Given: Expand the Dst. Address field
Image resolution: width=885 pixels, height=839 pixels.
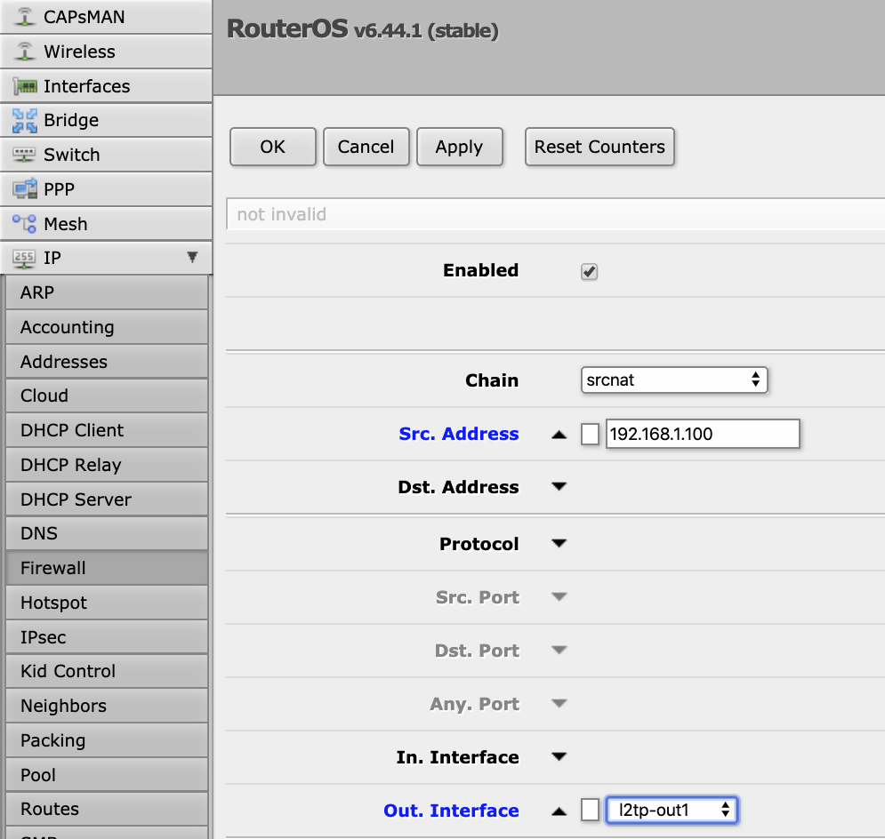Looking at the screenshot, I should pos(559,486).
